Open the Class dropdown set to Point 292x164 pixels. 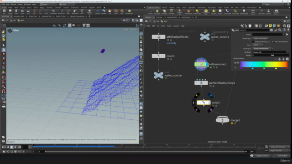pos(258,45)
